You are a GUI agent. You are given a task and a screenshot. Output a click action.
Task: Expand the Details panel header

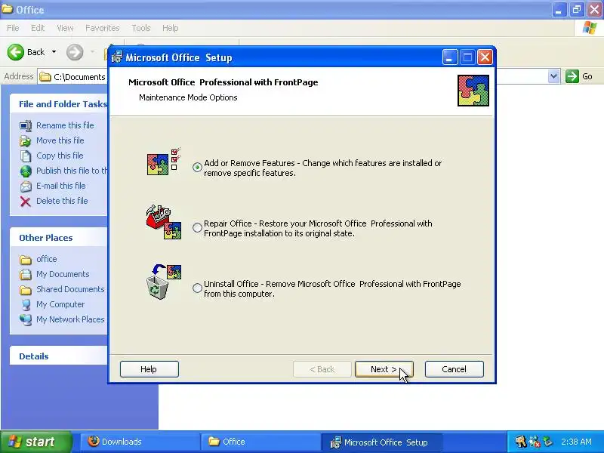pos(59,356)
